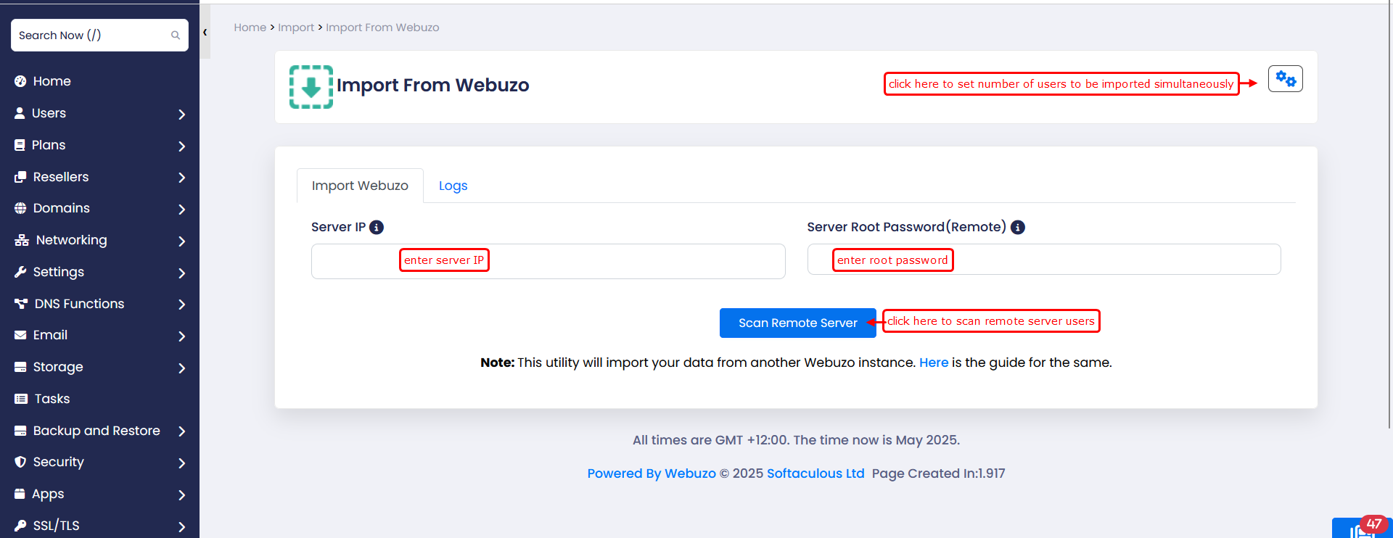
Task: Collapse the sidebar with arrow icon
Action: coord(205,32)
